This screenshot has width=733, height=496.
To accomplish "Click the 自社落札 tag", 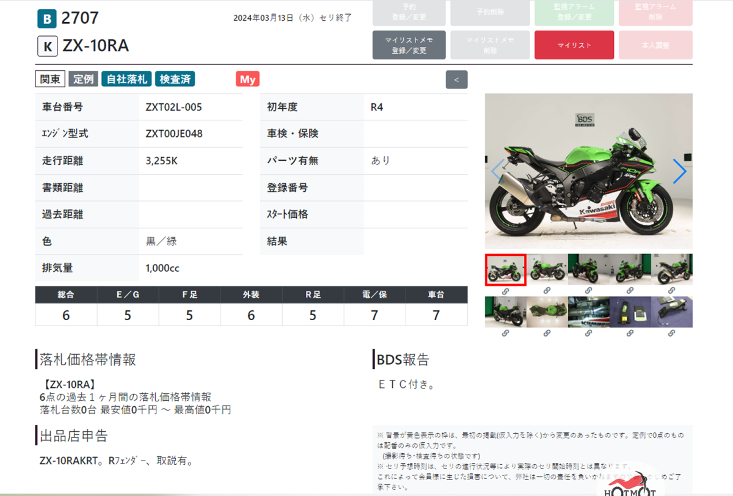I will (126, 79).
